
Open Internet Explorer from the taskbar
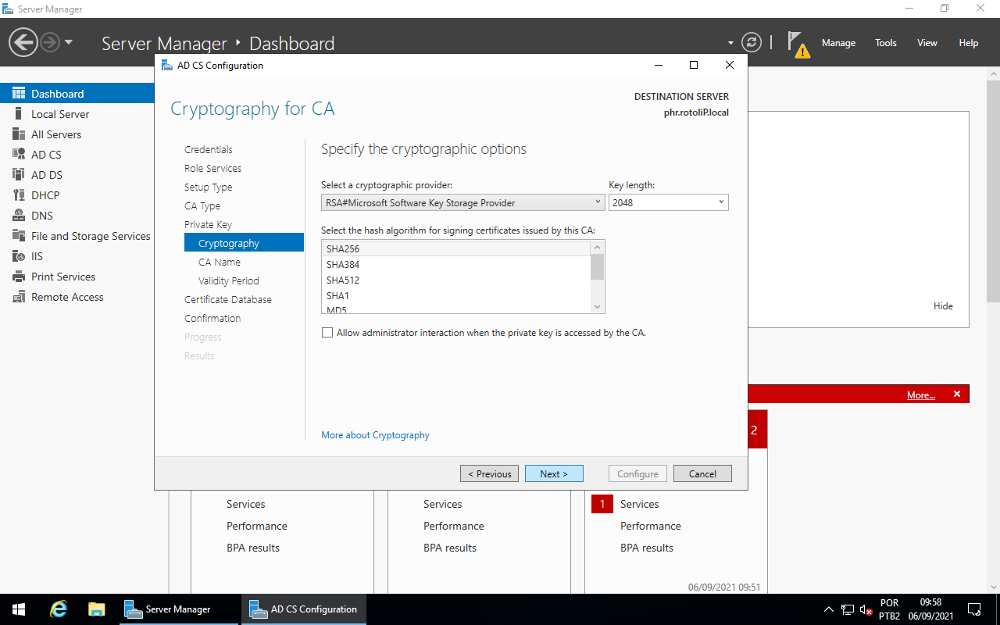[58, 609]
